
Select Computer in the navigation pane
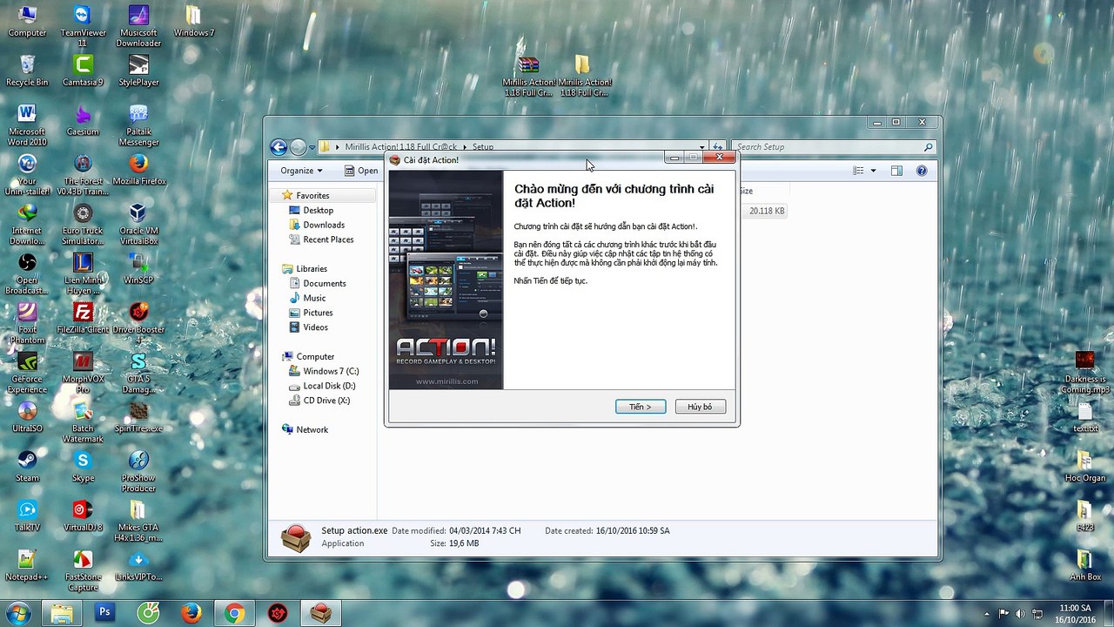pos(315,357)
